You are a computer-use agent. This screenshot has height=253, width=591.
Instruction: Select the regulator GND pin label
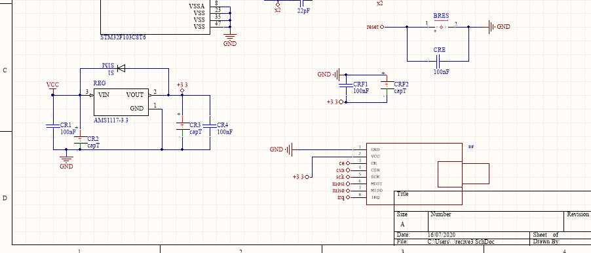tap(137, 109)
